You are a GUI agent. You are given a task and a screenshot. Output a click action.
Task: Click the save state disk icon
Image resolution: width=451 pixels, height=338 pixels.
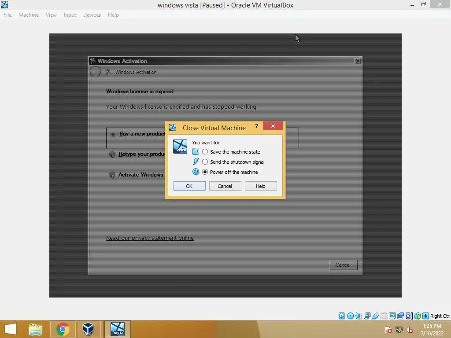(x=196, y=151)
